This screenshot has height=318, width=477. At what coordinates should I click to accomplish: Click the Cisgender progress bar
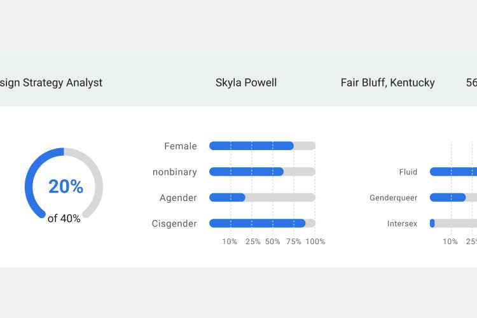click(262, 223)
